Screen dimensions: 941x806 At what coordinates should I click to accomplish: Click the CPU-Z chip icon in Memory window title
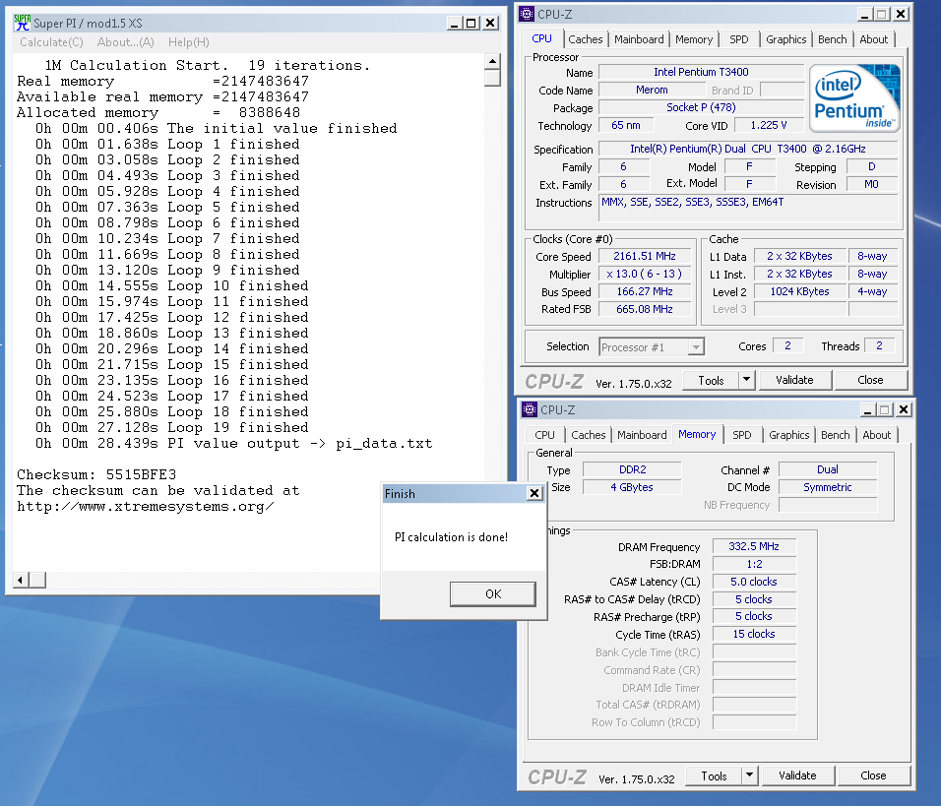tap(530, 410)
